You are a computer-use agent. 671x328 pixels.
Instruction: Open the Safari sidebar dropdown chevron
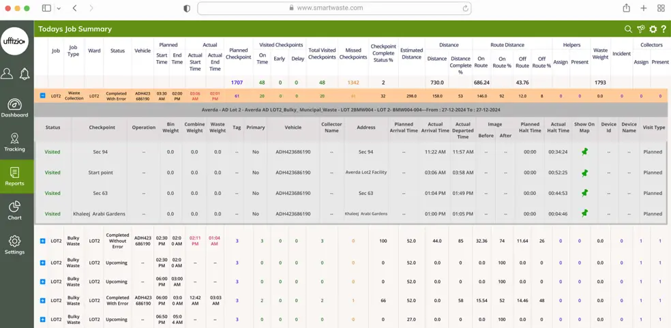pyautogui.click(x=59, y=8)
